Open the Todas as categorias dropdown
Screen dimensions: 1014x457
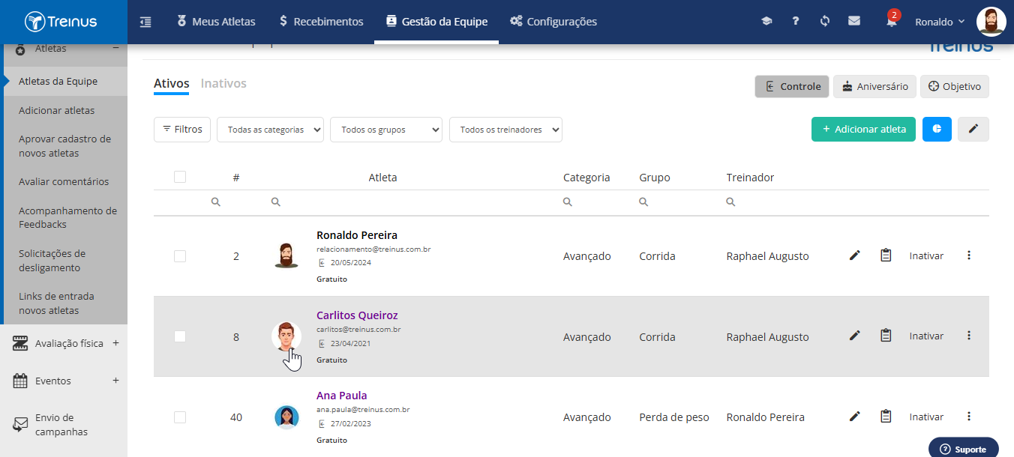coord(270,130)
